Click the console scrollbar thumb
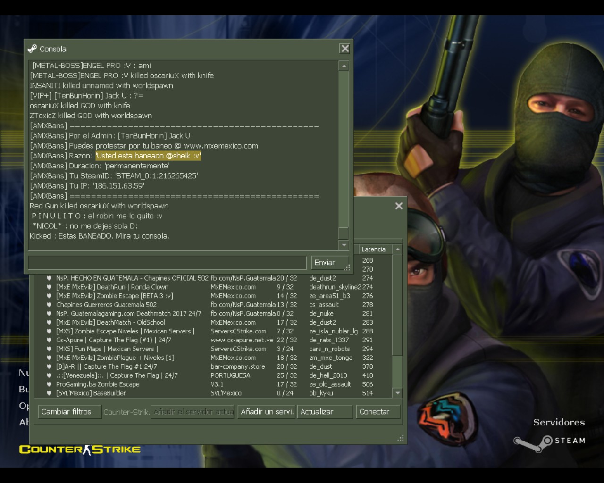The height and width of the screenshot is (483, 604). pyautogui.click(x=344, y=233)
